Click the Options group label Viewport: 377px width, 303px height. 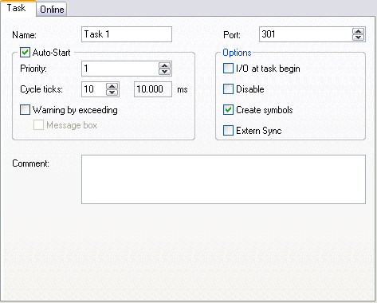[237, 53]
